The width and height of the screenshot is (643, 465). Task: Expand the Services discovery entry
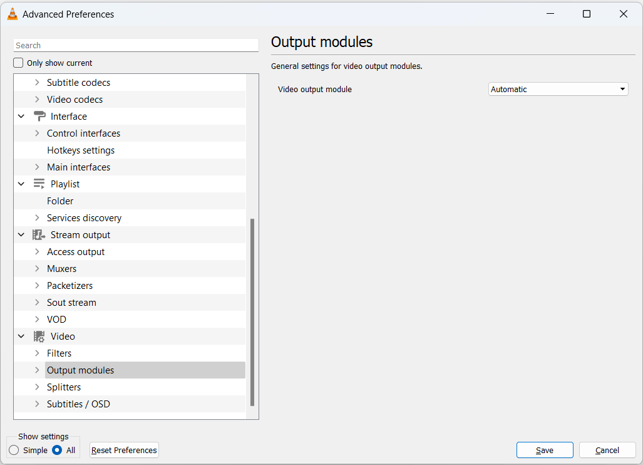36,217
